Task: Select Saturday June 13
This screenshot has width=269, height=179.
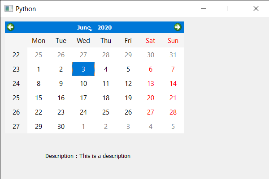Action: (x=151, y=84)
